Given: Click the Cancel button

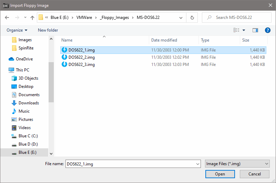Looking at the screenshot, I should pyautogui.click(x=255, y=174).
